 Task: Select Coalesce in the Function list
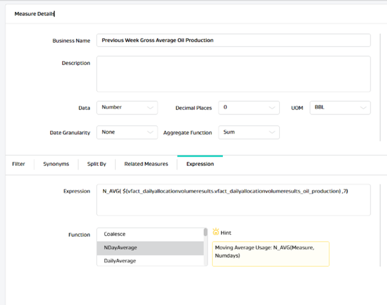click(150, 234)
